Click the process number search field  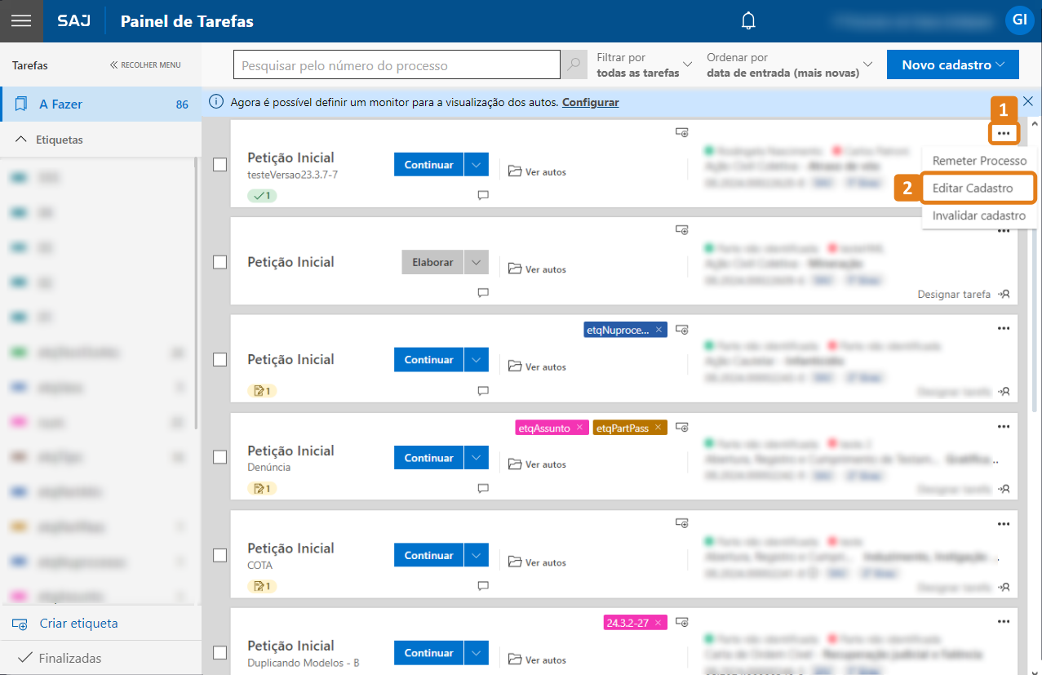pos(396,65)
